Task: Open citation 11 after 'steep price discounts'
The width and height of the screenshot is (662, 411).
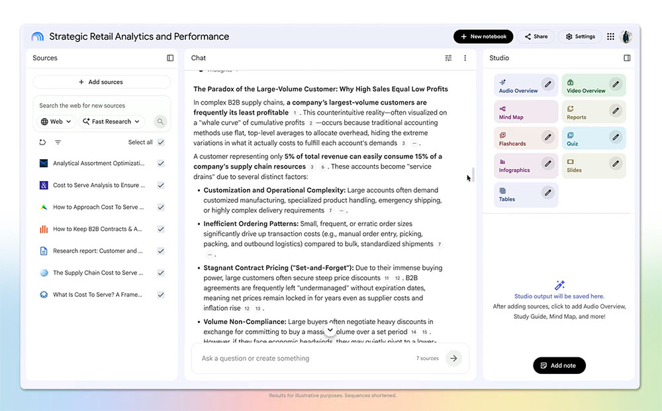Action: (x=387, y=278)
